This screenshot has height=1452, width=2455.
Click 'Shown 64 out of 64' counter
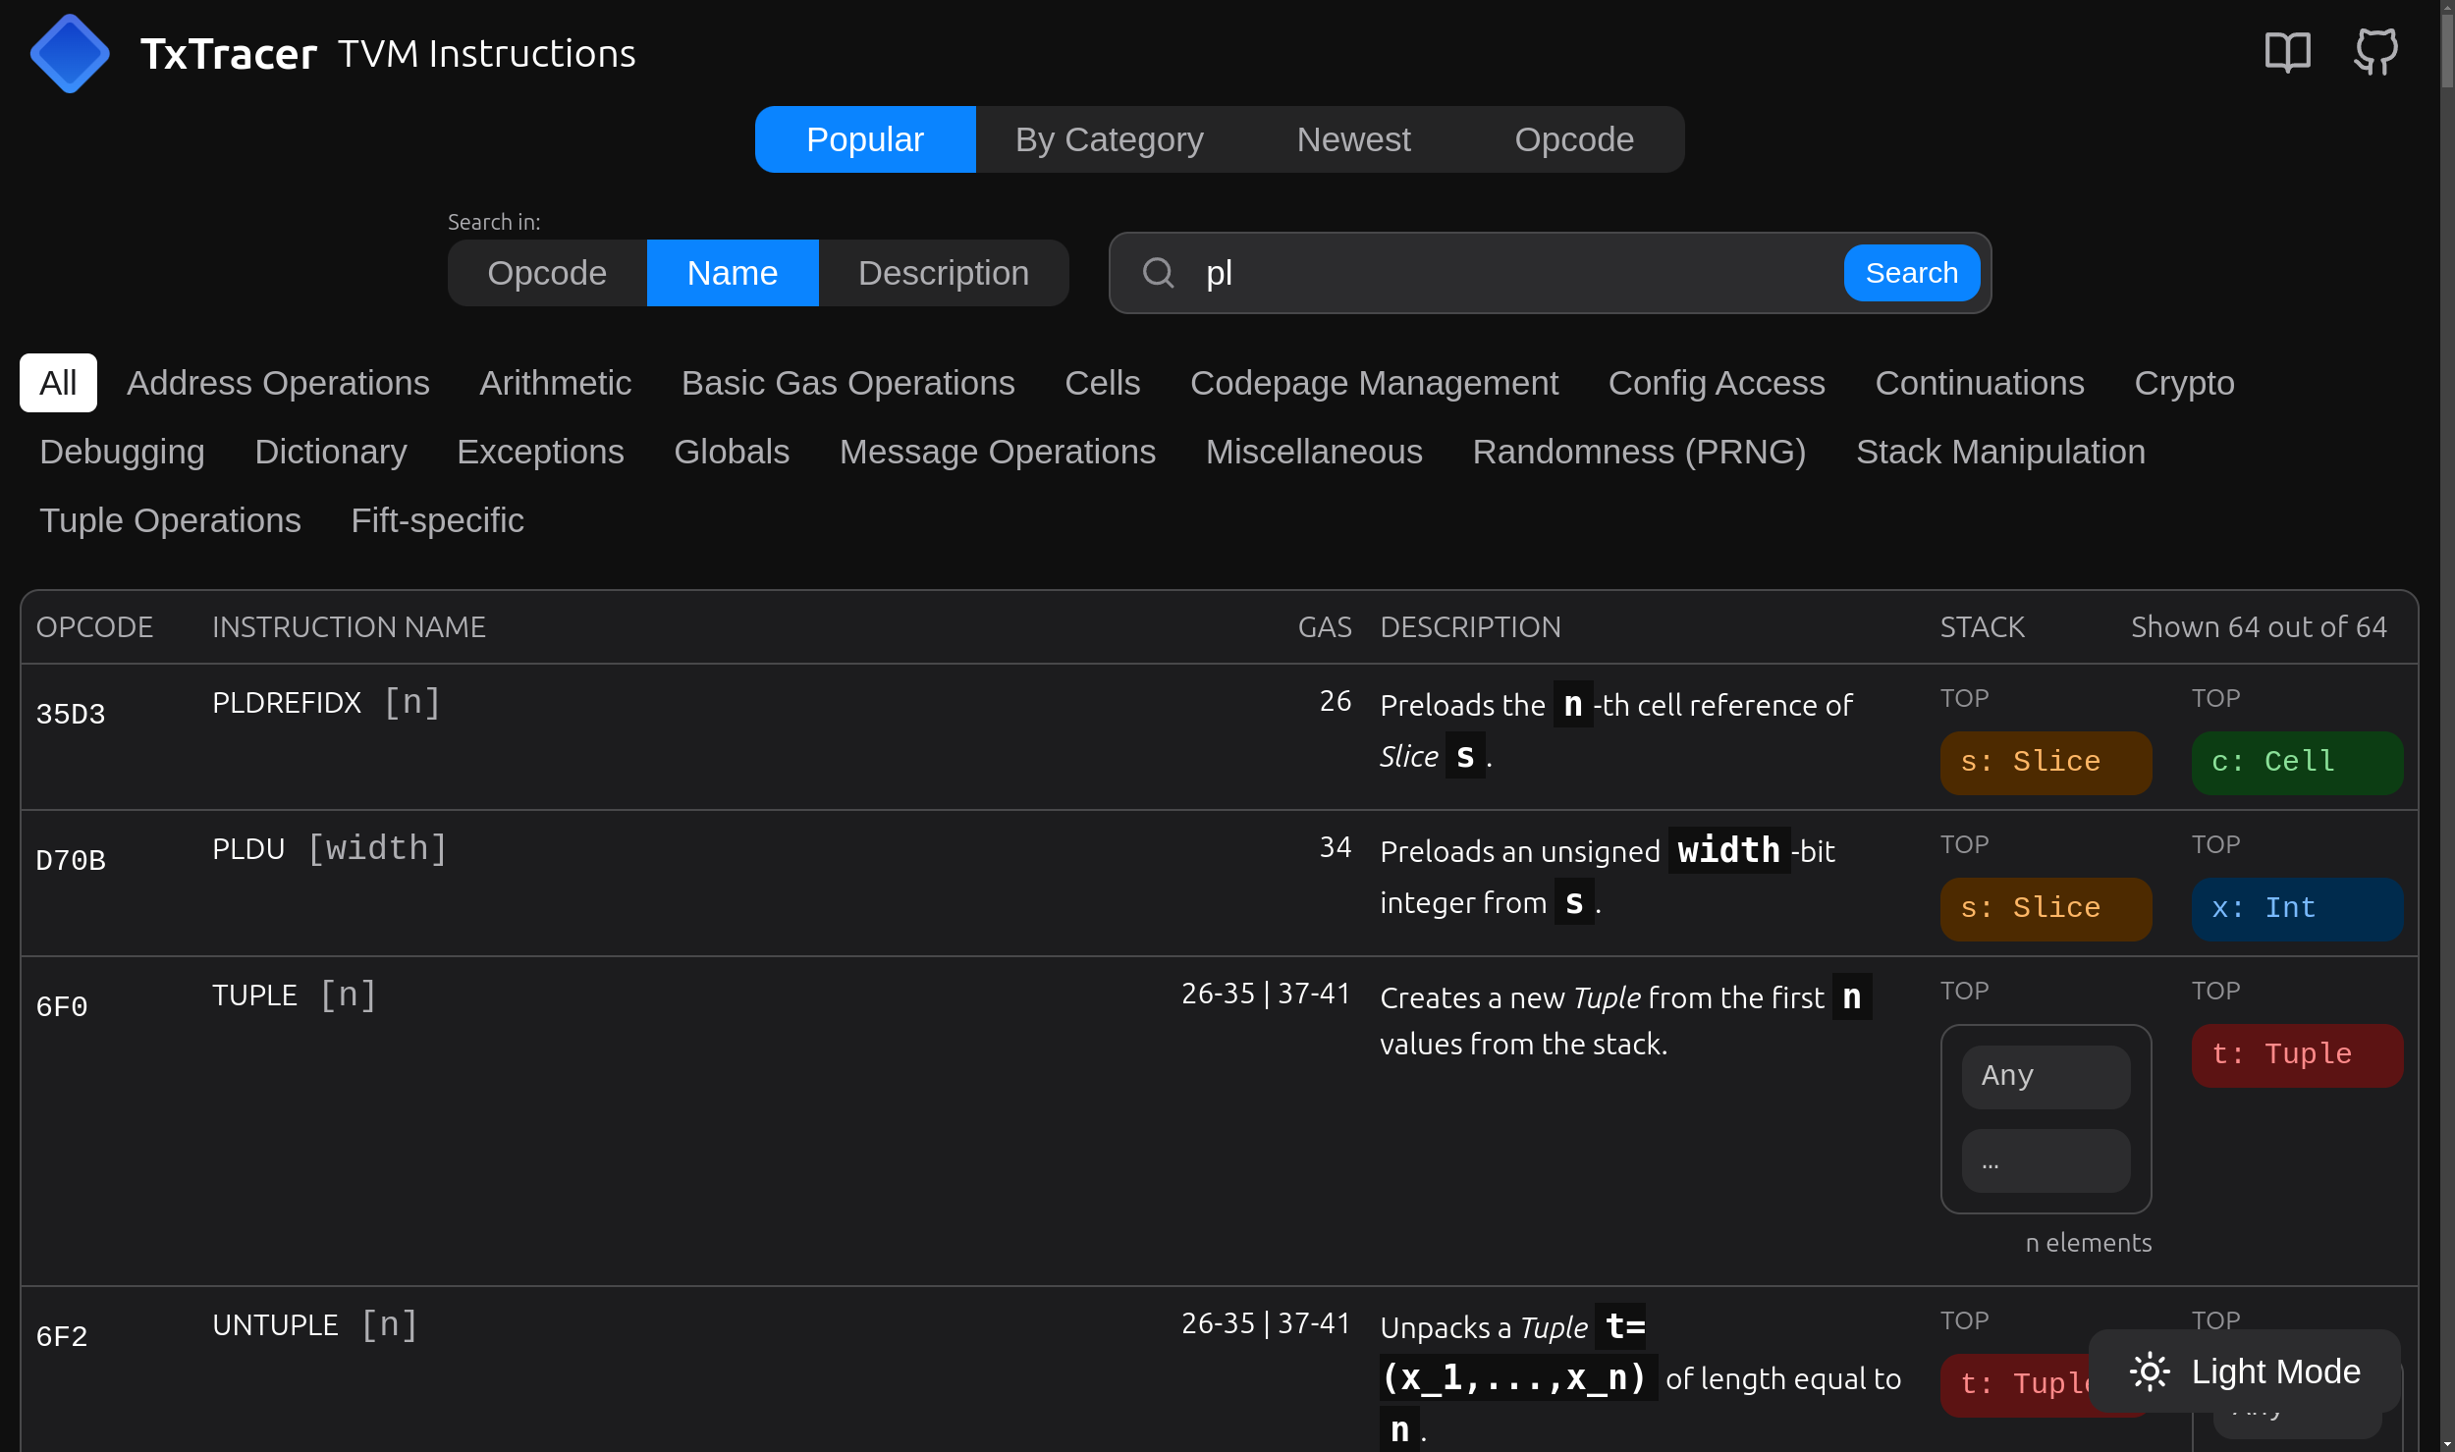click(2259, 626)
